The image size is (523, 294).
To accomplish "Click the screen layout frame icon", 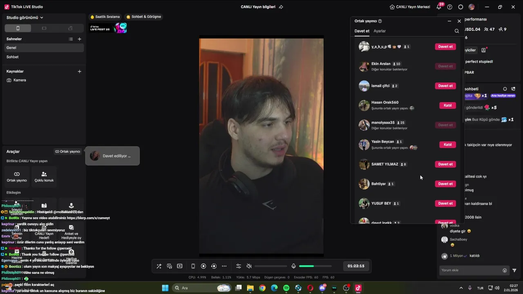I will coord(180,266).
